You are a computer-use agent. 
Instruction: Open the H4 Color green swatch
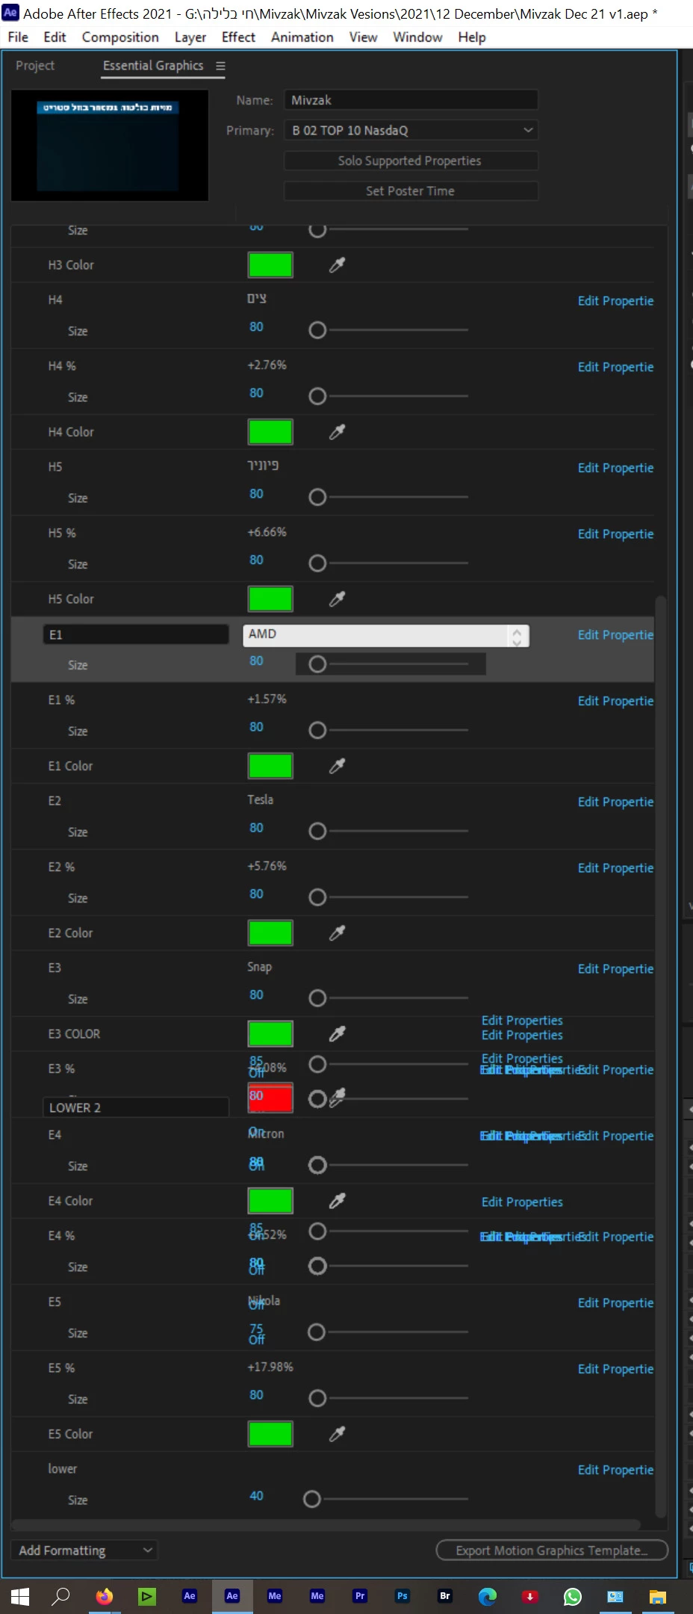click(270, 432)
